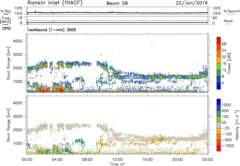Click the '12:00' time axis tick label
Screen dimensions: 240x166
click(x=117, y=160)
